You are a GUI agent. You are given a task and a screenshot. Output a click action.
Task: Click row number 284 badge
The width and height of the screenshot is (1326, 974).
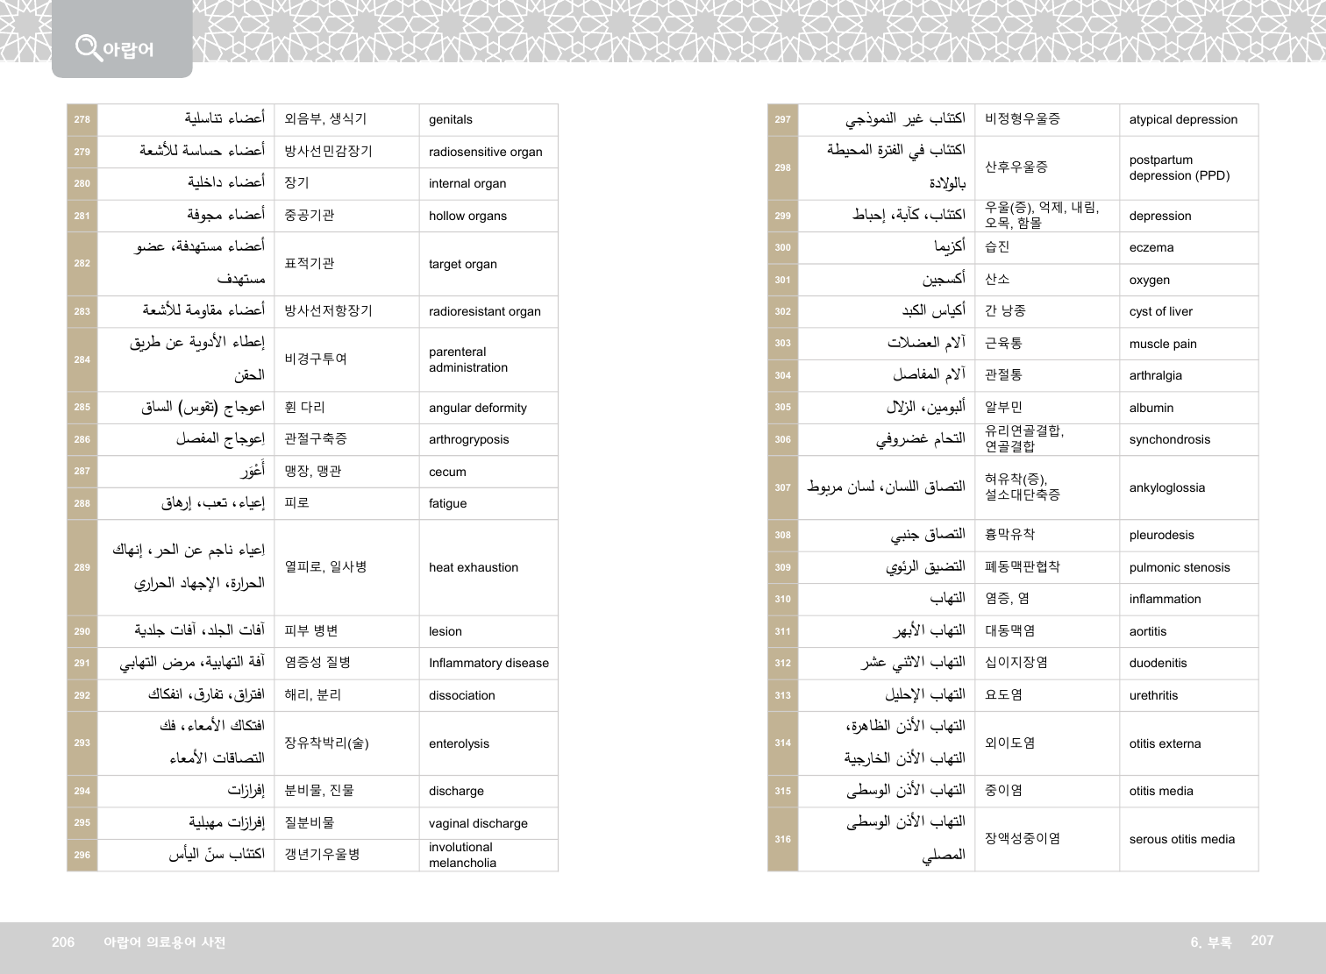point(82,359)
